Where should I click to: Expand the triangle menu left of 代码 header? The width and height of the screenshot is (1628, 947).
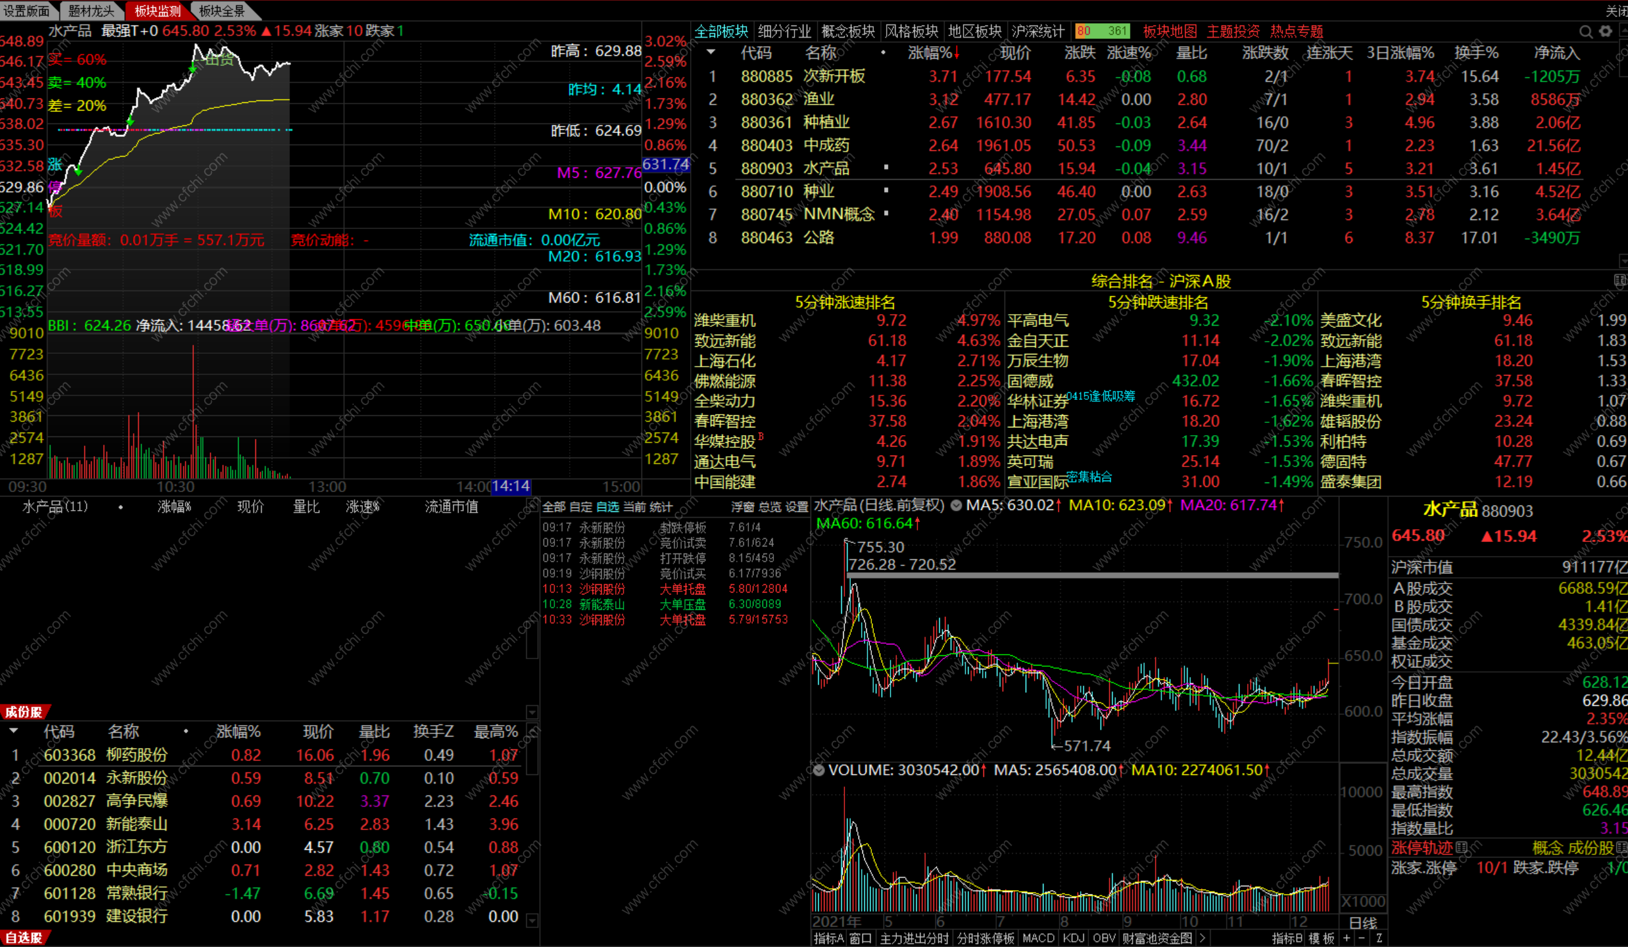711,52
